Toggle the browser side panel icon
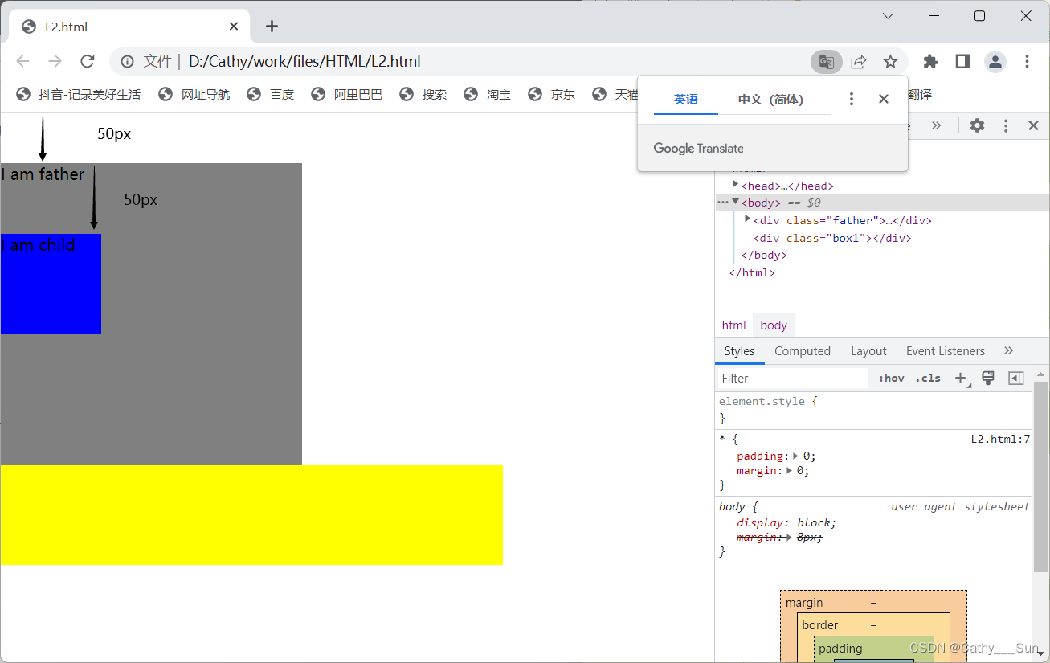The image size is (1050, 663). (962, 62)
